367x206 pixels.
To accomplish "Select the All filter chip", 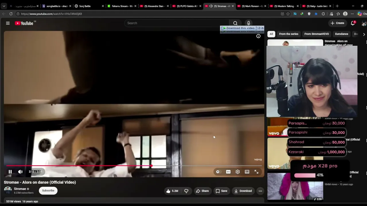I will point(271,34).
